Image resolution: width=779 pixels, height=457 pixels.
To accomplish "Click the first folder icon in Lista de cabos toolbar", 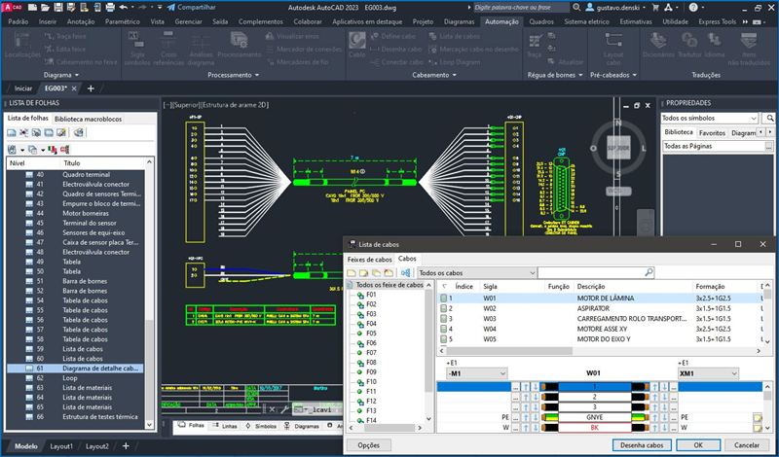I will 352,273.
